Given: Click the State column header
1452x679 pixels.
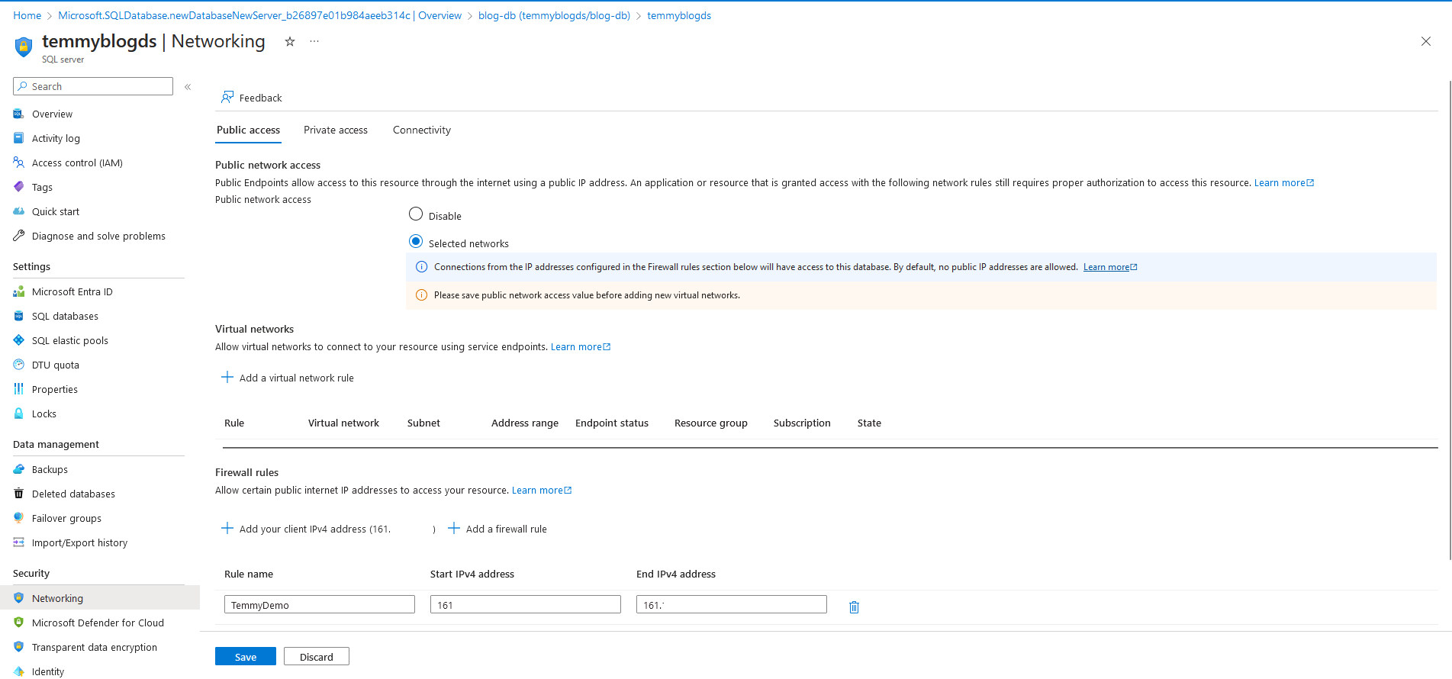Looking at the screenshot, I should click(869, 423).
